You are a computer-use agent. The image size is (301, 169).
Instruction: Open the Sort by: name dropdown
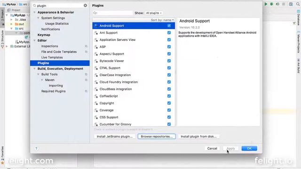coord(162,20)
